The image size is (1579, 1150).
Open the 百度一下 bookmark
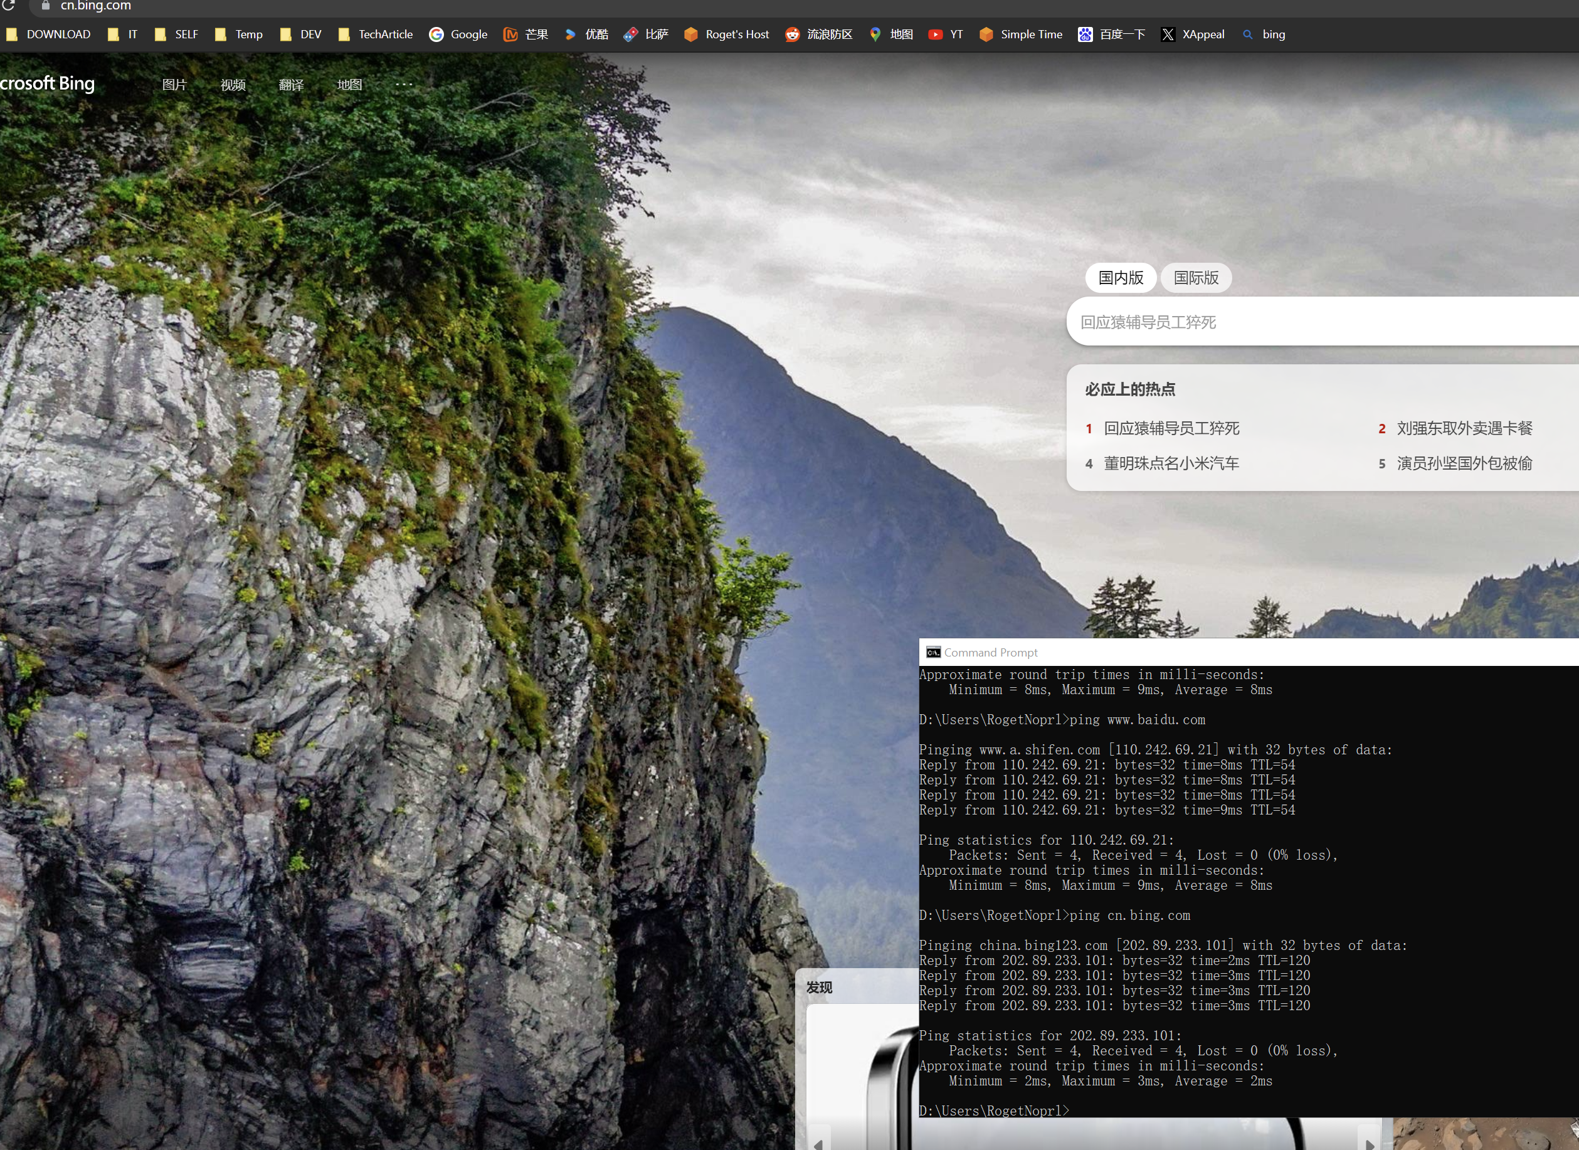click(1112, 34)
